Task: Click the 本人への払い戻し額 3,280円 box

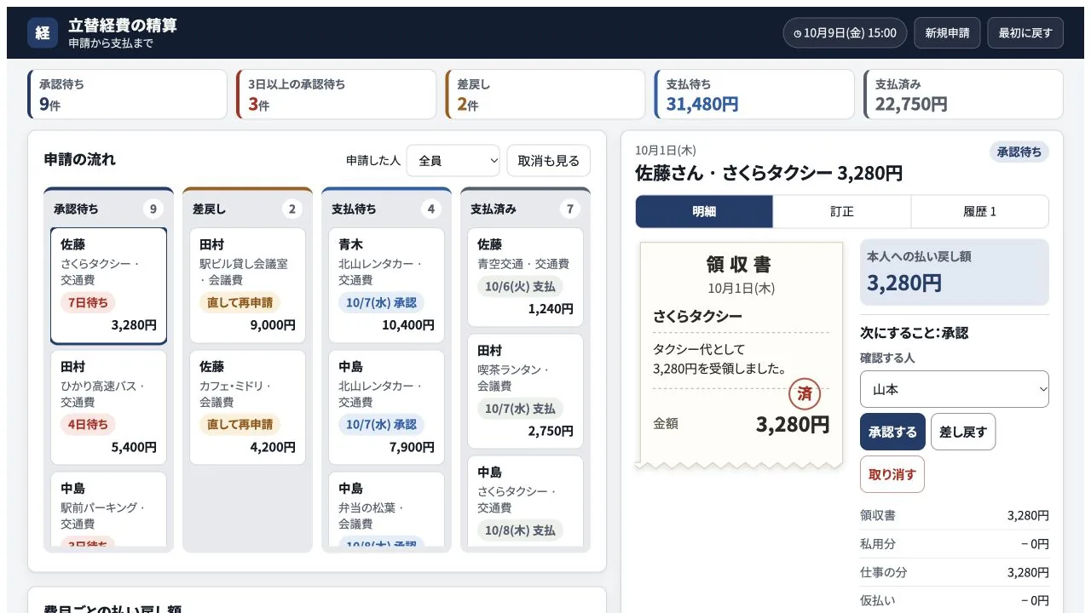Action: coord(955,272)
